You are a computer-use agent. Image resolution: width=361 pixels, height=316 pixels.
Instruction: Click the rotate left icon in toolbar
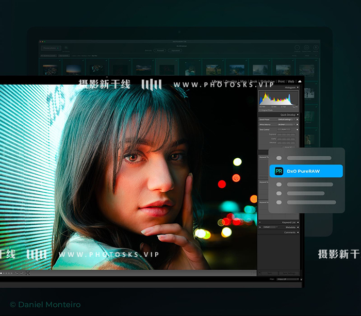tap(17, 273)
